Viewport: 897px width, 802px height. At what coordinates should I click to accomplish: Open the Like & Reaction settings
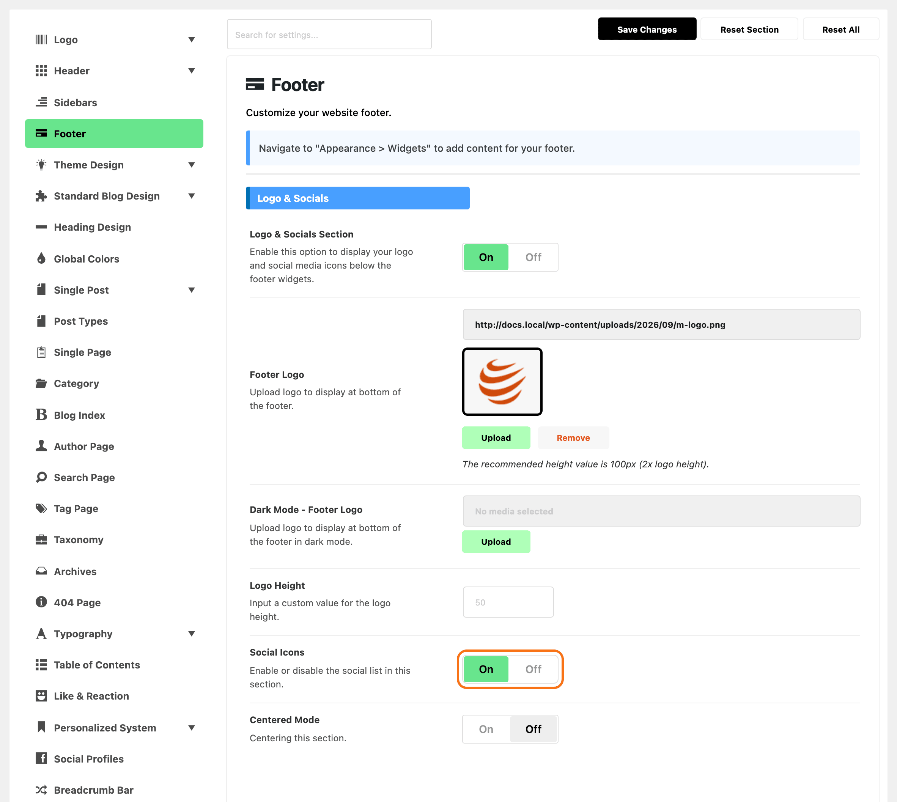(x=114, y=696)
